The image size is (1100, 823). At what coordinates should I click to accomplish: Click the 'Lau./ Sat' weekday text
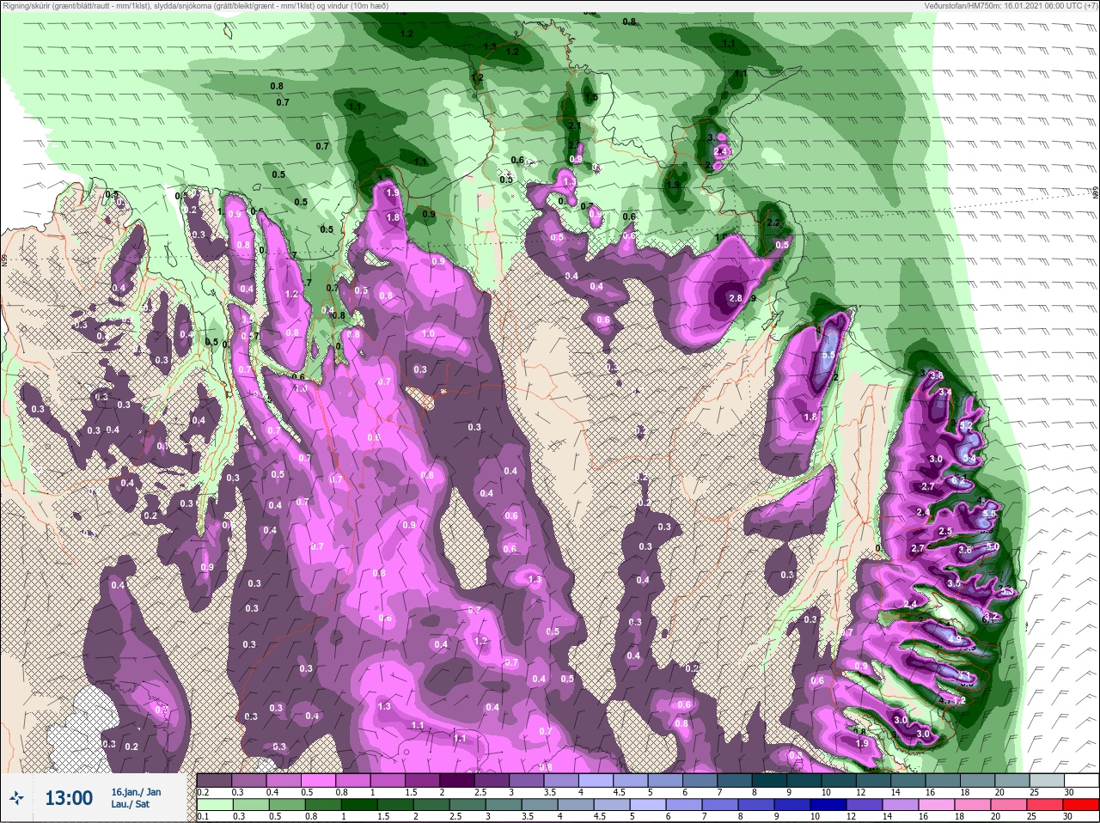click(130, 804)
